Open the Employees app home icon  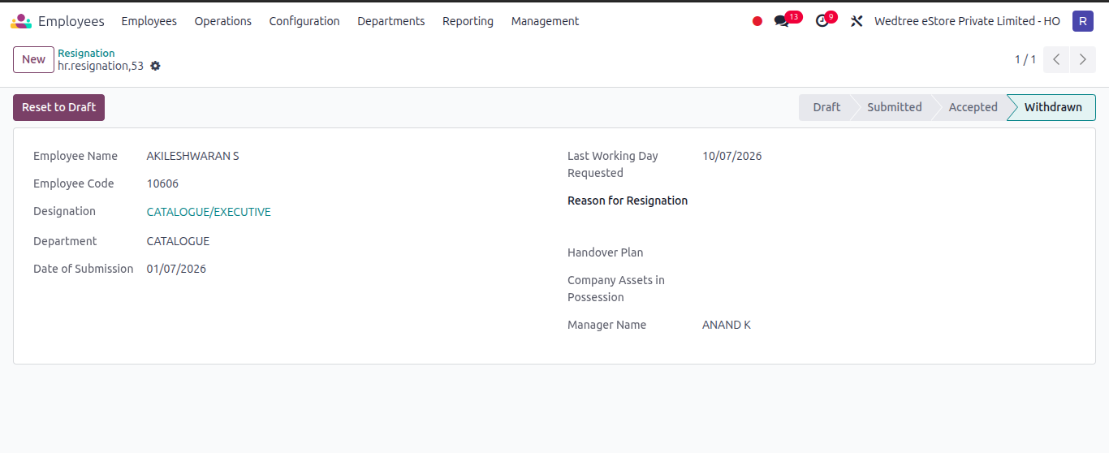point(21,21)
